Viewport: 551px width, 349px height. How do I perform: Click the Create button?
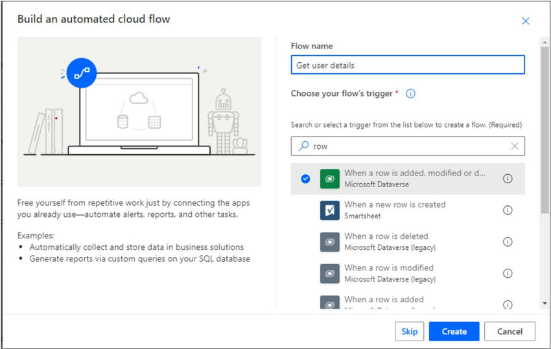[454, 332]
